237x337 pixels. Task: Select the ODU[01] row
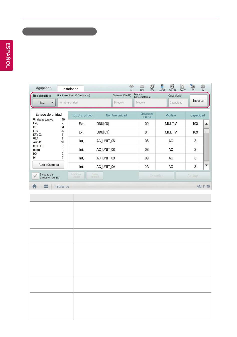[136, 132]
